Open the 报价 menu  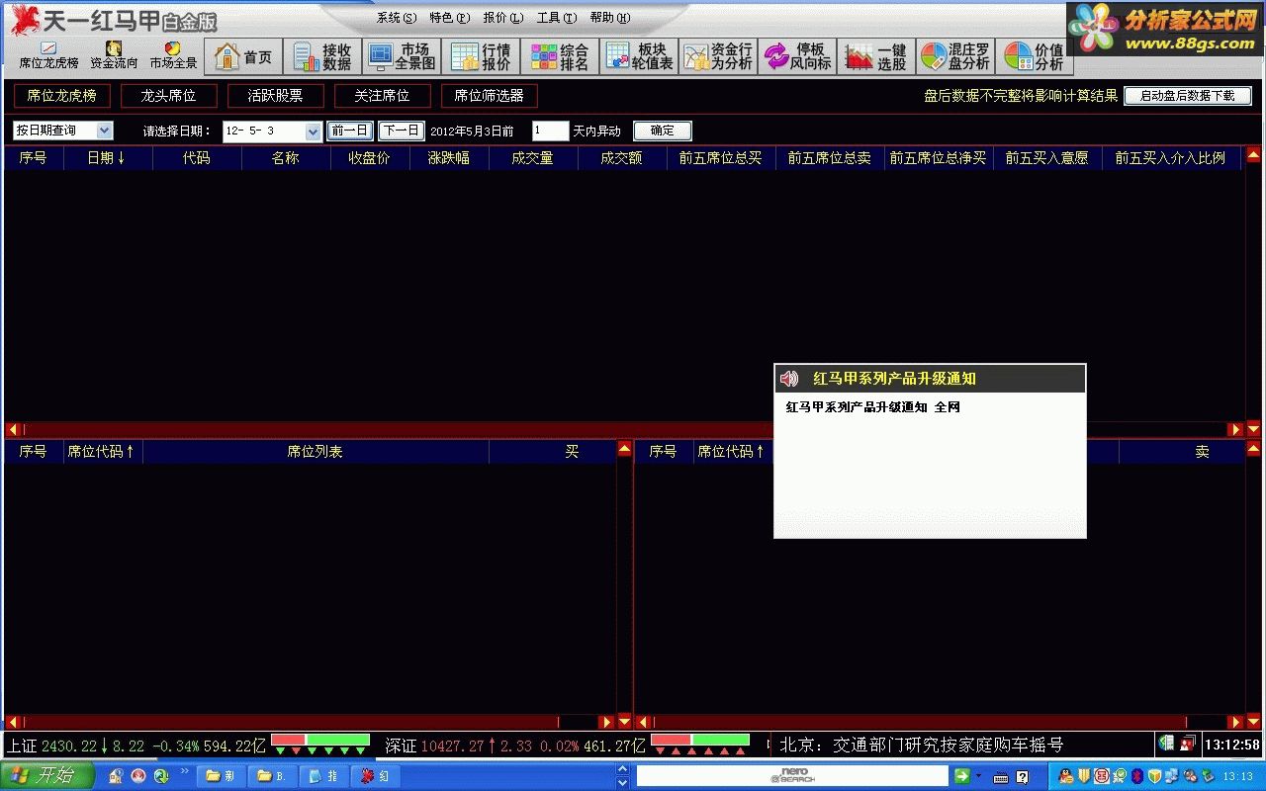(x=503, y=18)
